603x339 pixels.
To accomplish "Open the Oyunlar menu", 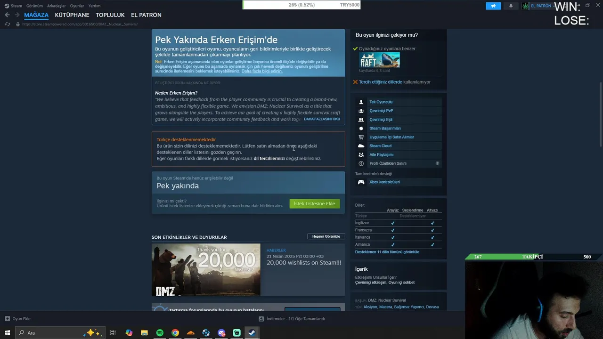I will click(x=77, y=6).
